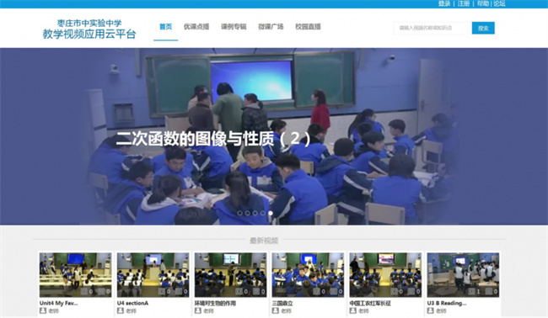The image size is (548, 318).
Task: Select the last highlighted carousel dot
Action: (x=270, y=213)
